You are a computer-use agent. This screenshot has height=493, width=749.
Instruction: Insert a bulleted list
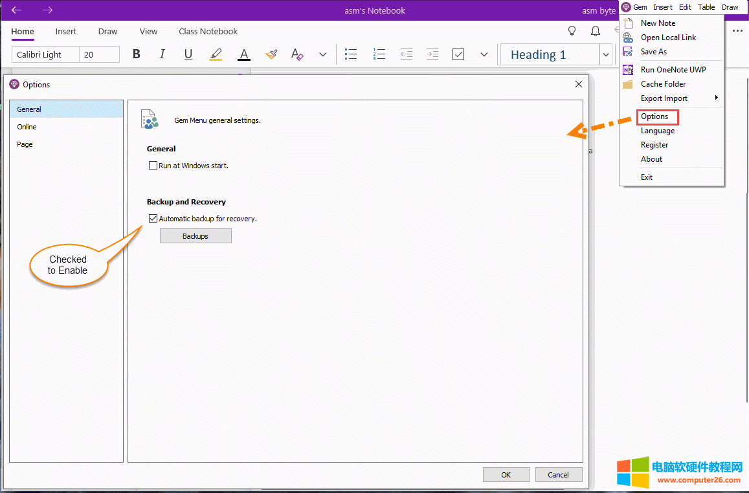coord(351,54)
